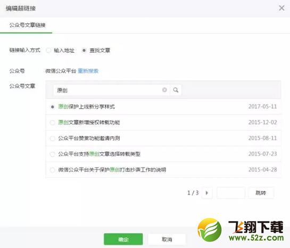Click the 跳转 page jump button
290x248 pixels.
point(261,193)
